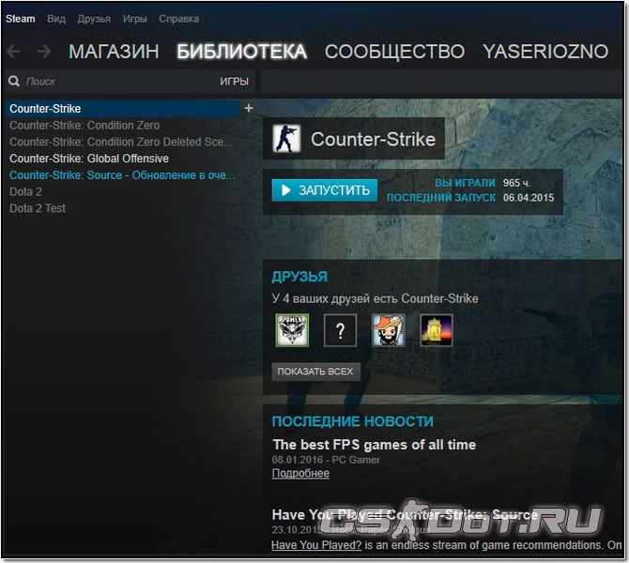Select Counter-Strike in the game list
Image resolution: width=629 pixels, height=563 pixels.
point(123,109)
